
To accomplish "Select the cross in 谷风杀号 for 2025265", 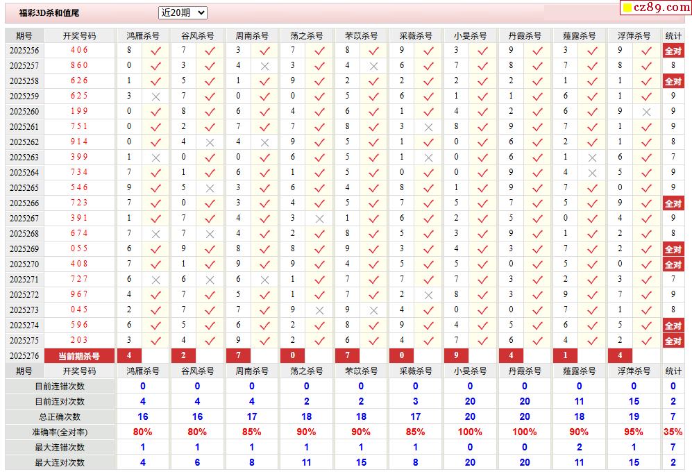I will 210,188.
